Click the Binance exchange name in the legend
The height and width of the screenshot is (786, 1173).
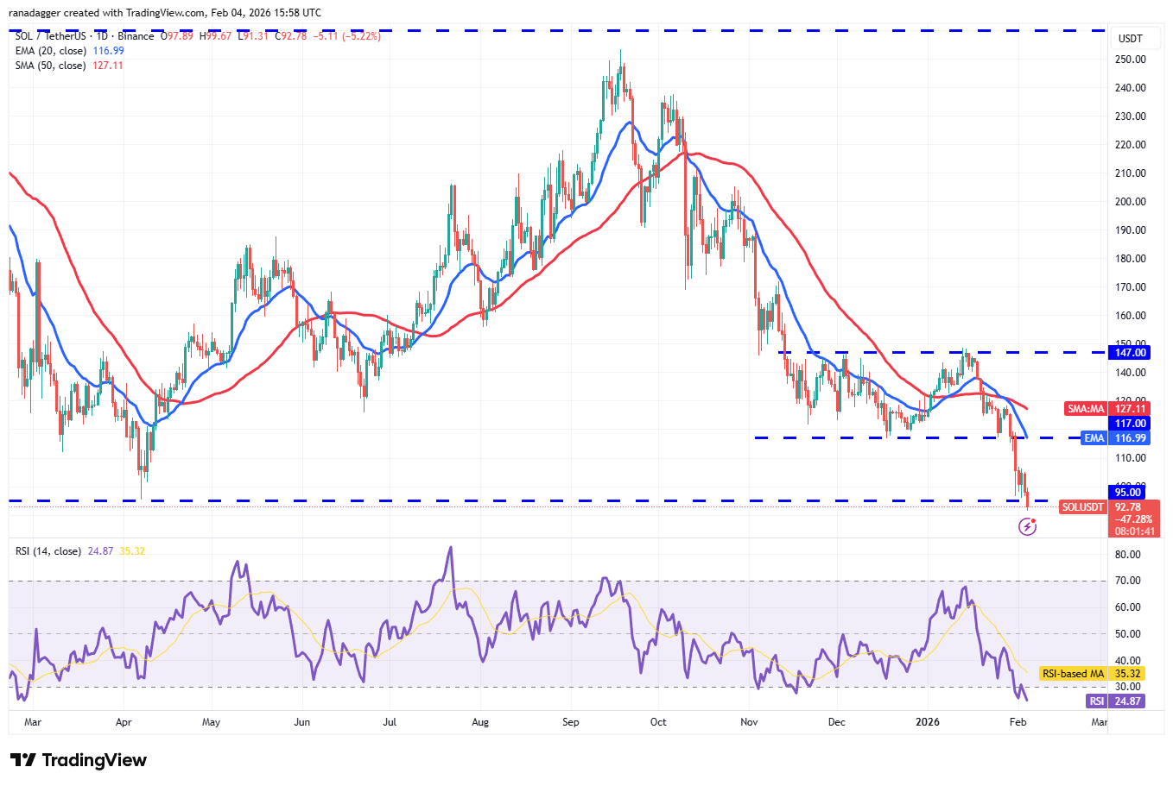tap(135, 37)
